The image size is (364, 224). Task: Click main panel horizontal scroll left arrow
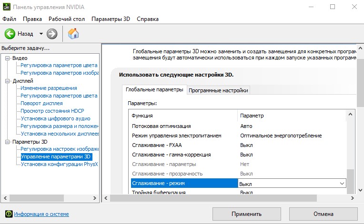pos(106,198)
